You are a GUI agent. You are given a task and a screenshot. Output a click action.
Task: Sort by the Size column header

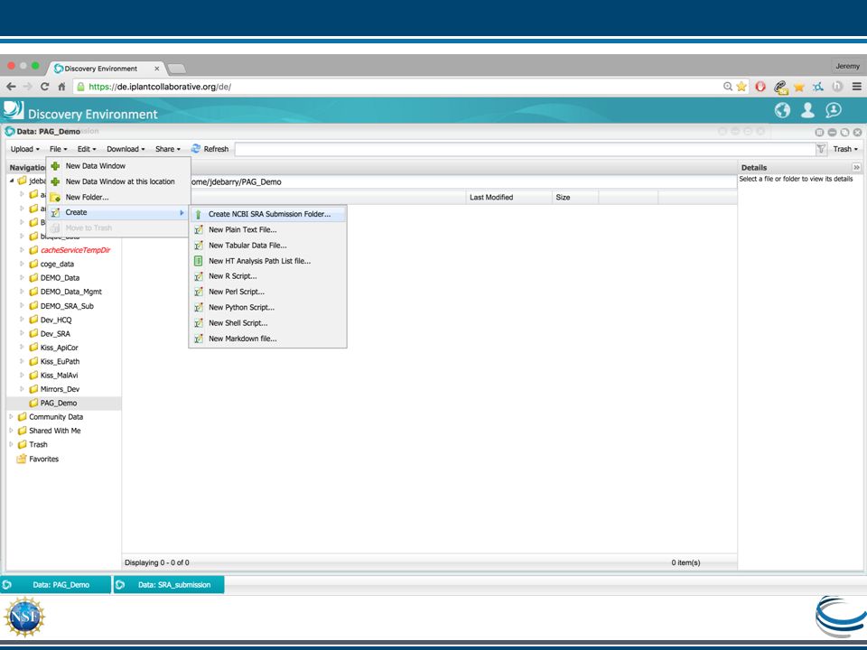coord(575,198)
